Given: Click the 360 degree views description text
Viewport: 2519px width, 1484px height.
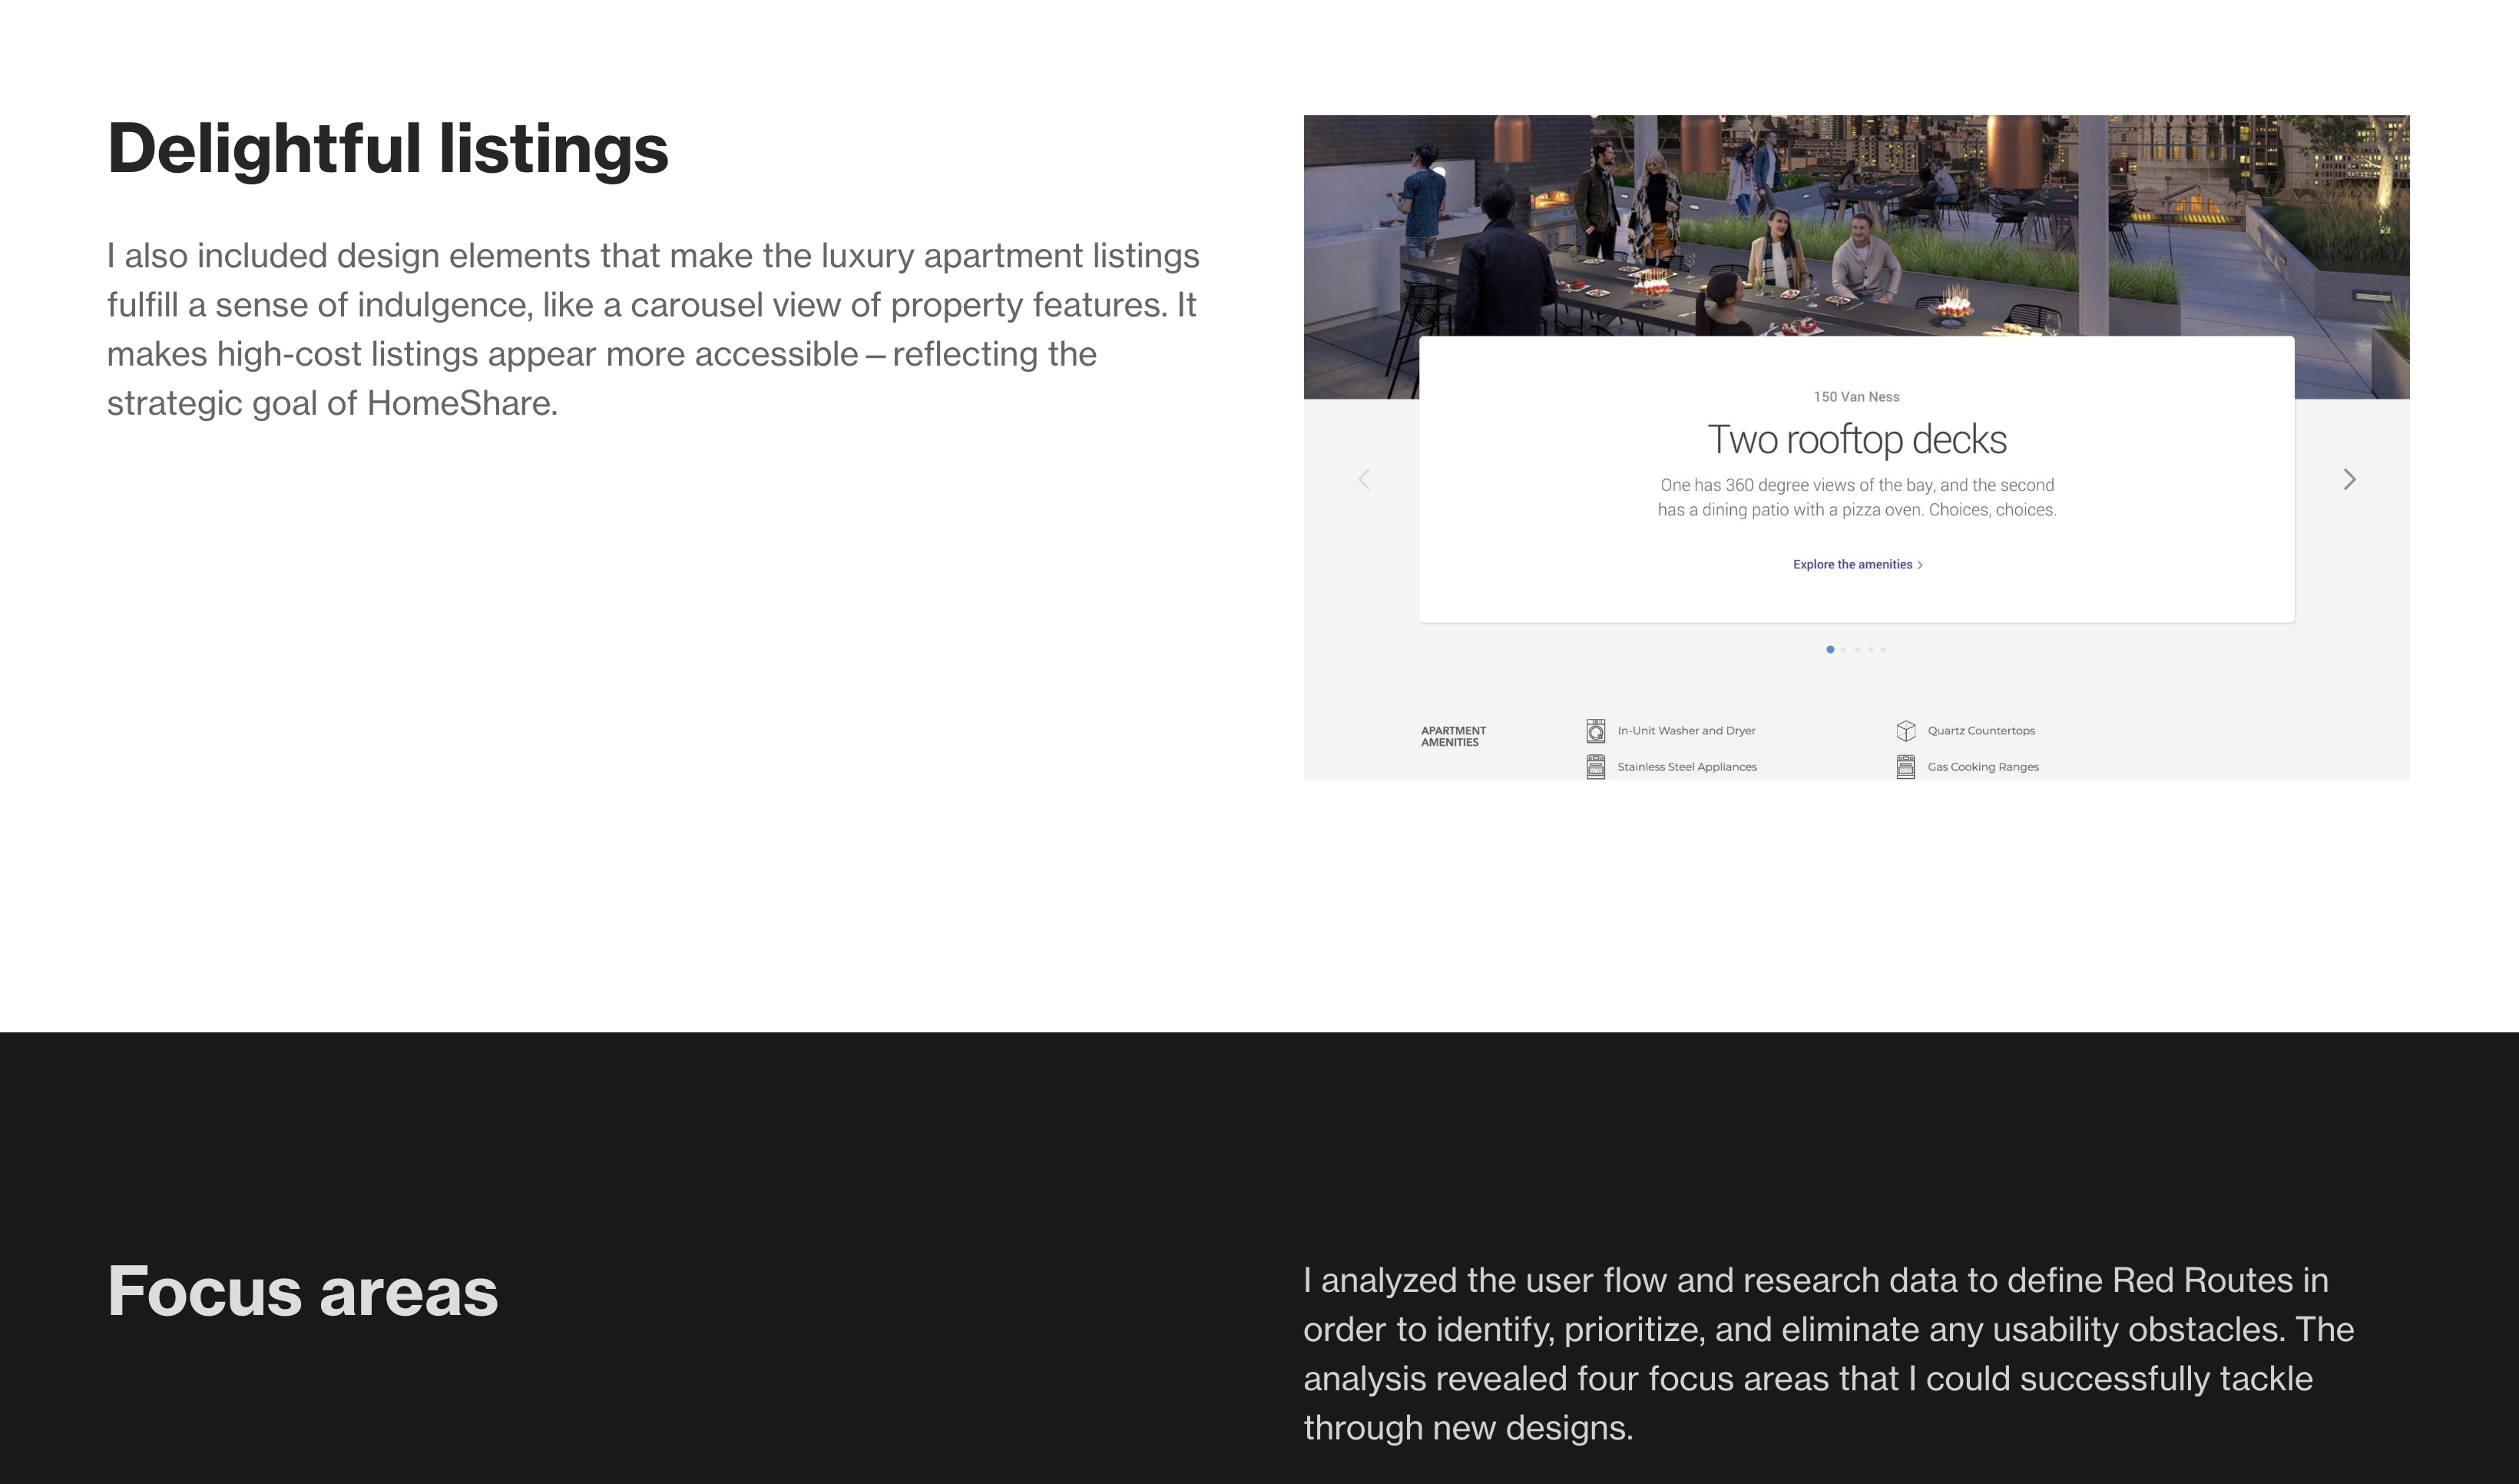Looking at the screenshot, I should click(x=1857, y=497).
